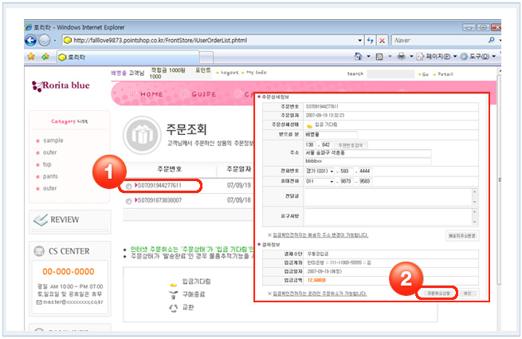Select radio for order S07091873838007
The width and height of the screenshot is (522, 339).
pos(129,201)
